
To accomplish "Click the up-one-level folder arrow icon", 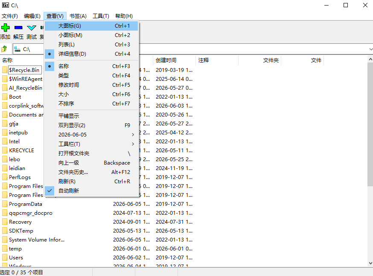I will pos(4,49).
